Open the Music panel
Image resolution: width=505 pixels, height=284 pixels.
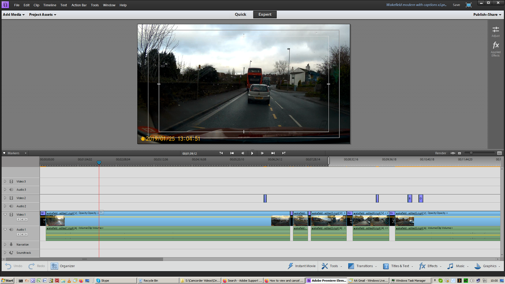coord(458,266)
